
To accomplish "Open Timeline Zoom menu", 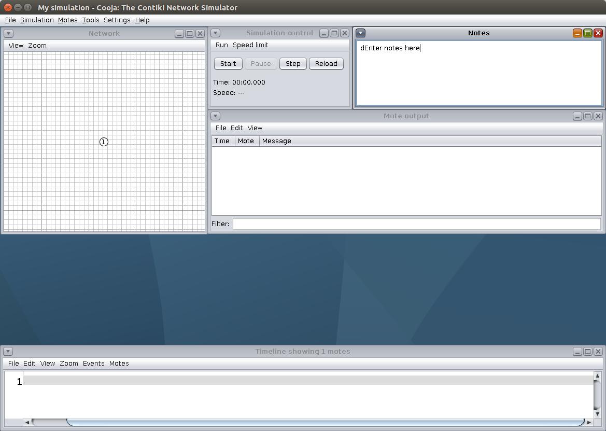I will [x=69, y=364].
